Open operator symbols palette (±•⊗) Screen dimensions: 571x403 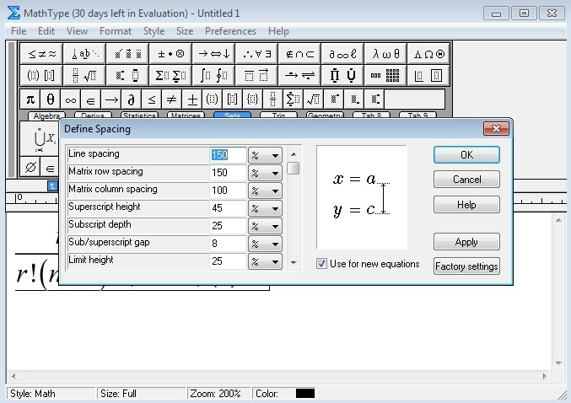click(170, 54)
